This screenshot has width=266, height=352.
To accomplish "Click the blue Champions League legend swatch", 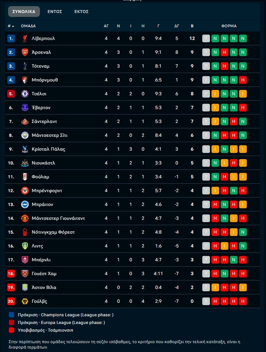I will click(x=12, y=315).
